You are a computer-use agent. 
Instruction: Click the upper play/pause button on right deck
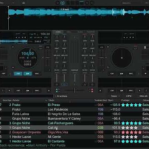[122, 74]
